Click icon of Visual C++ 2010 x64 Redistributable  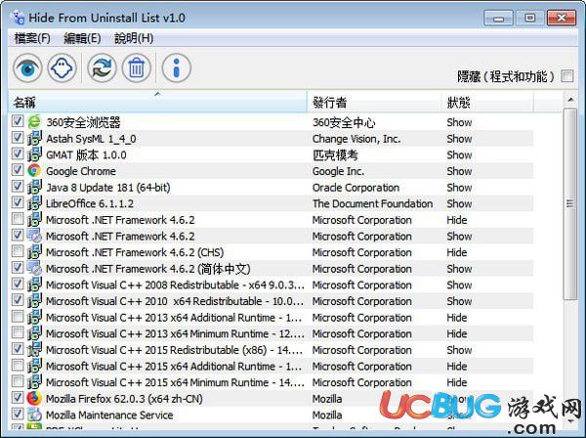coord(34,301)
